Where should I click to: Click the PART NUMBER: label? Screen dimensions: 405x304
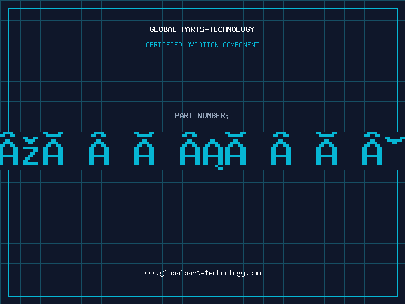click(x=202, y=116)
